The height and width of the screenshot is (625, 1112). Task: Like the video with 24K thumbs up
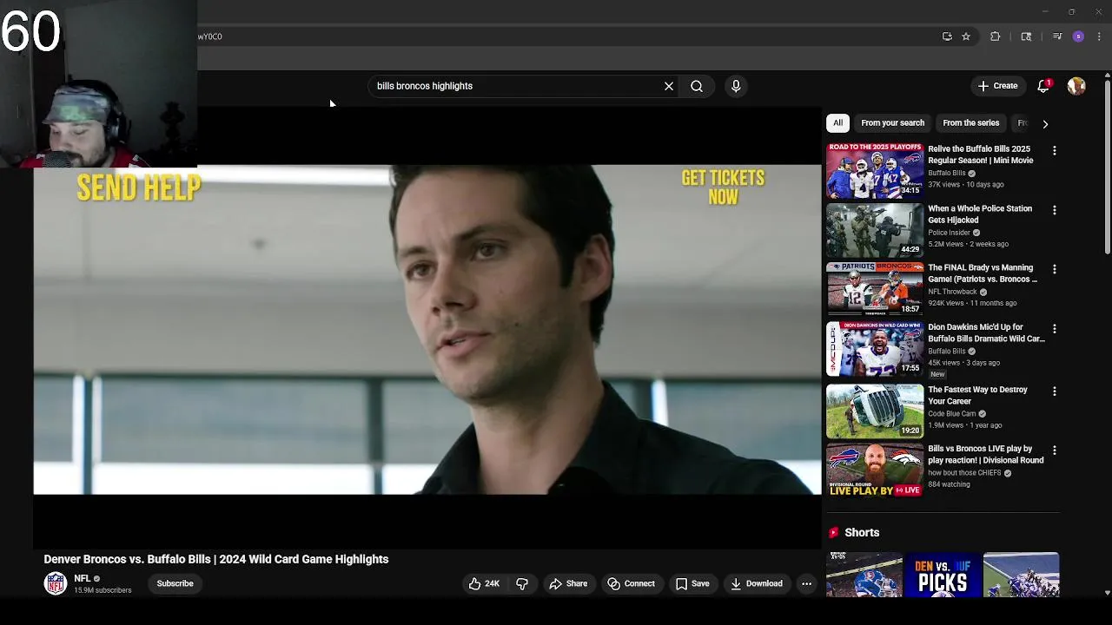[x=484, y=583]
